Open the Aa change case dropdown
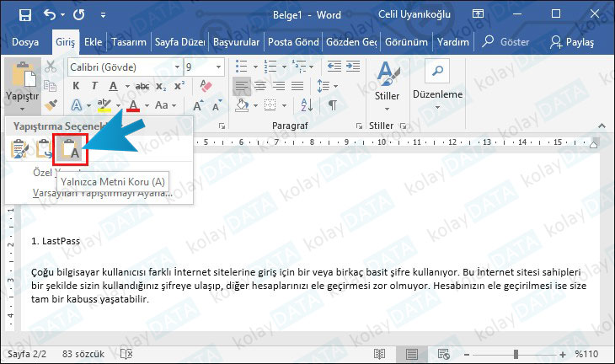615x364 pixels. point(165,105)
